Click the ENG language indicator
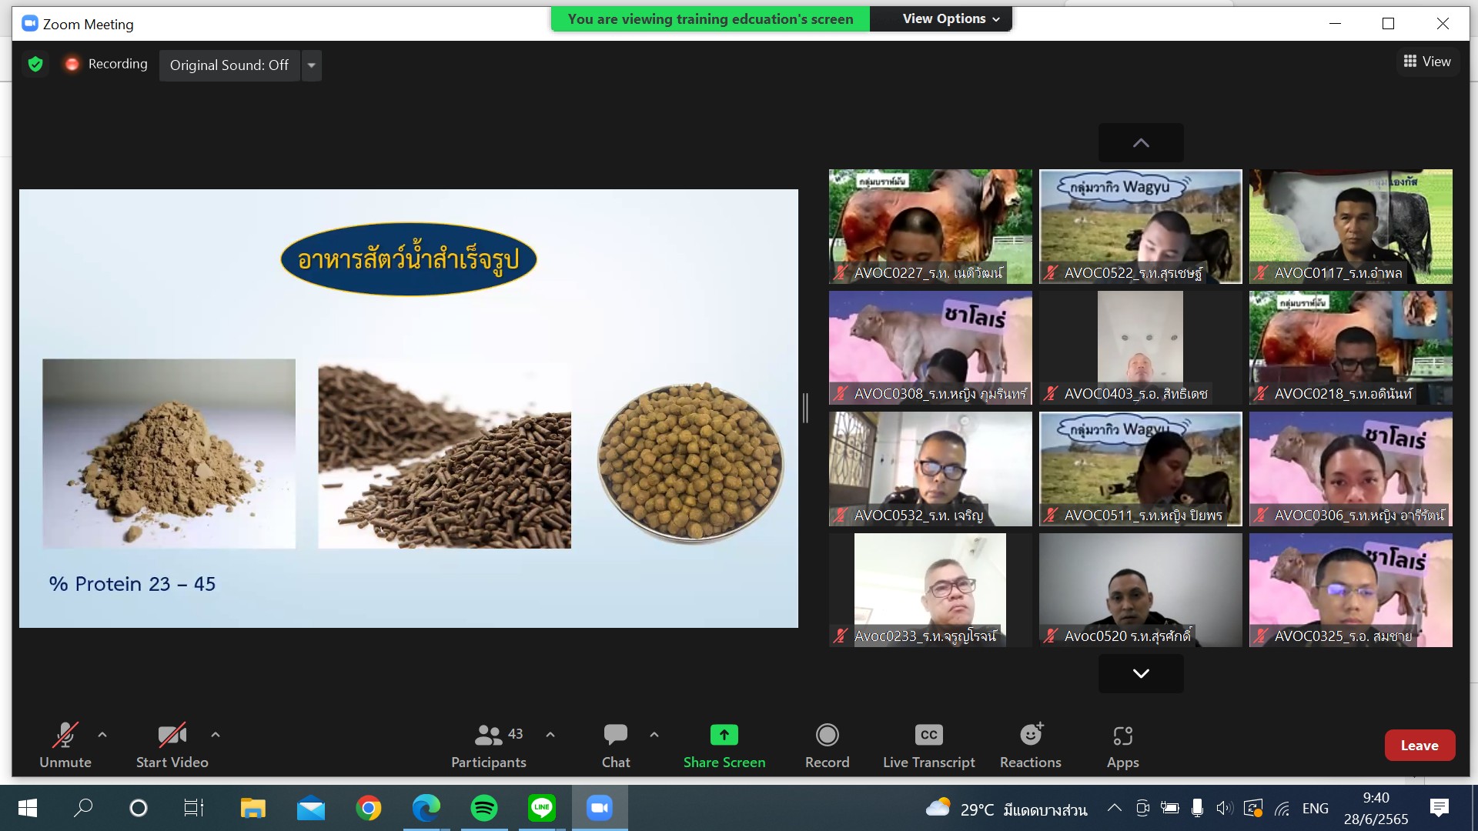This screenshot has height=831, width=1478. pos(1315,809)
